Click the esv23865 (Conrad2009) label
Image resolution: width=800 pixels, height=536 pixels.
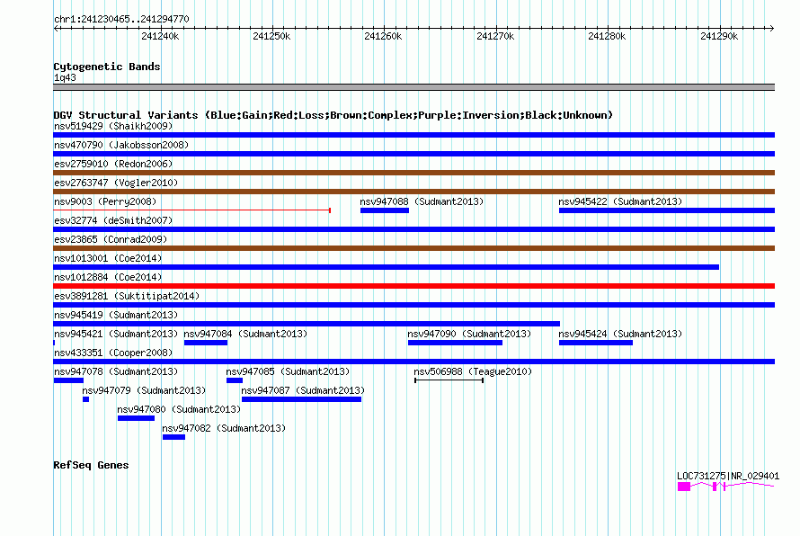(x=111, y=239)
